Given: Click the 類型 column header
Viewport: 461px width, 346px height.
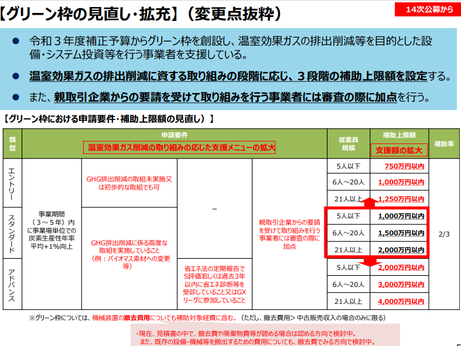Looking at the screenshot, I should [x=12, y=143].
